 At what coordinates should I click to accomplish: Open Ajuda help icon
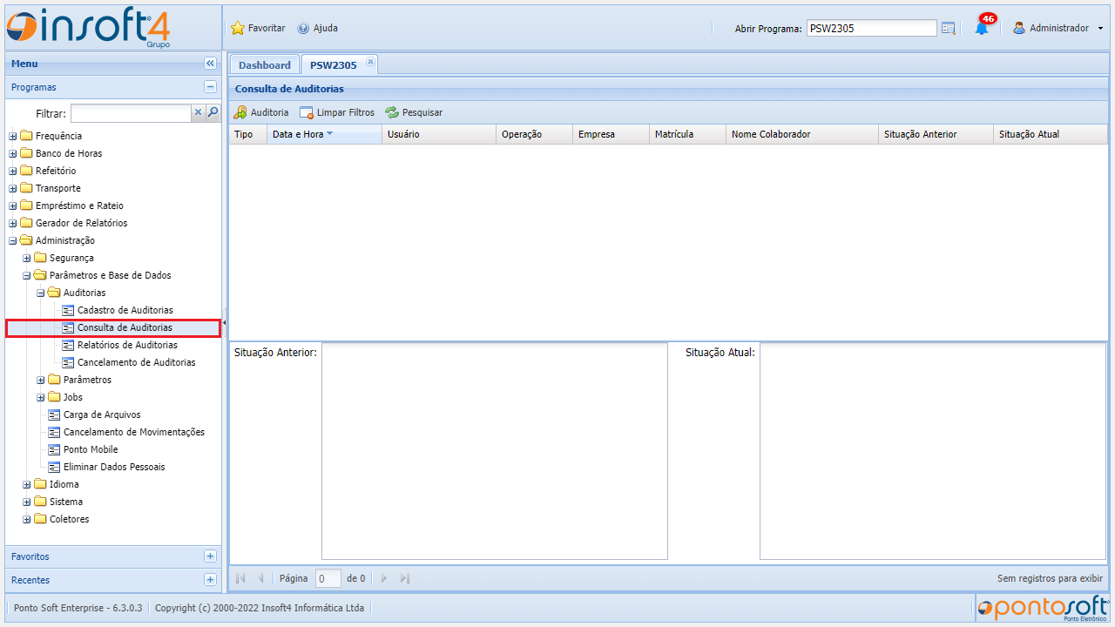coord(303,28)
